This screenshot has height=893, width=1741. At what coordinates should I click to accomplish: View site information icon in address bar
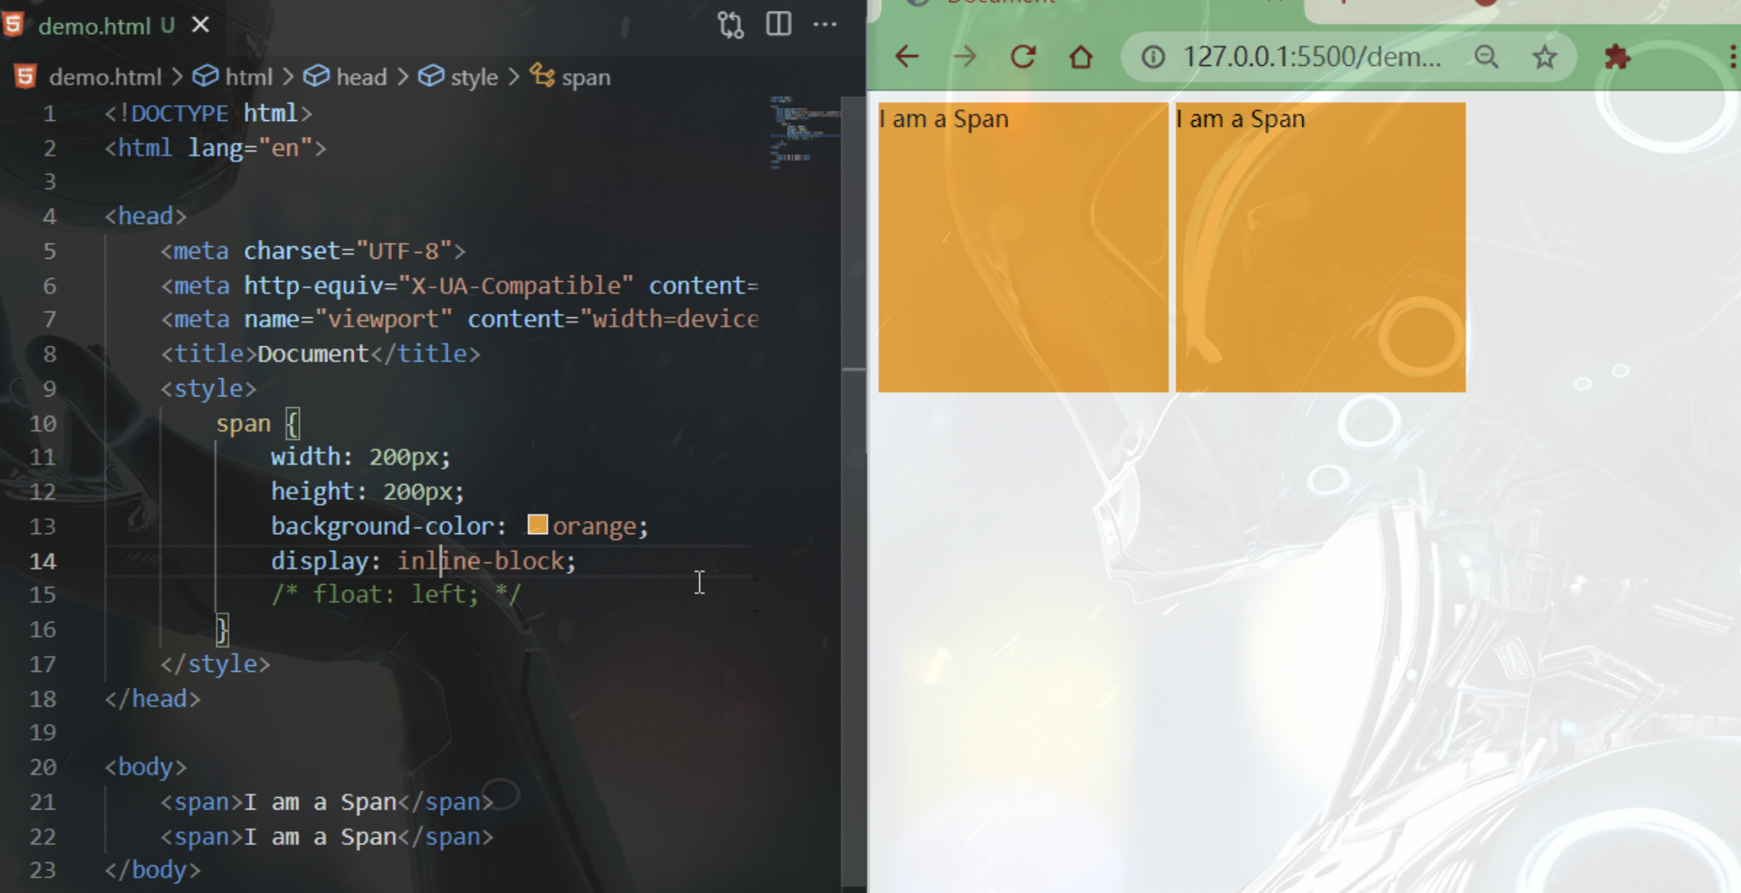[1153, 57]
